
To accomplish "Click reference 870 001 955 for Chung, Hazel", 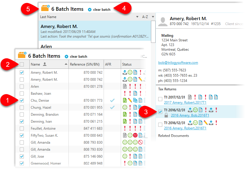I will [x=93, y=108].
